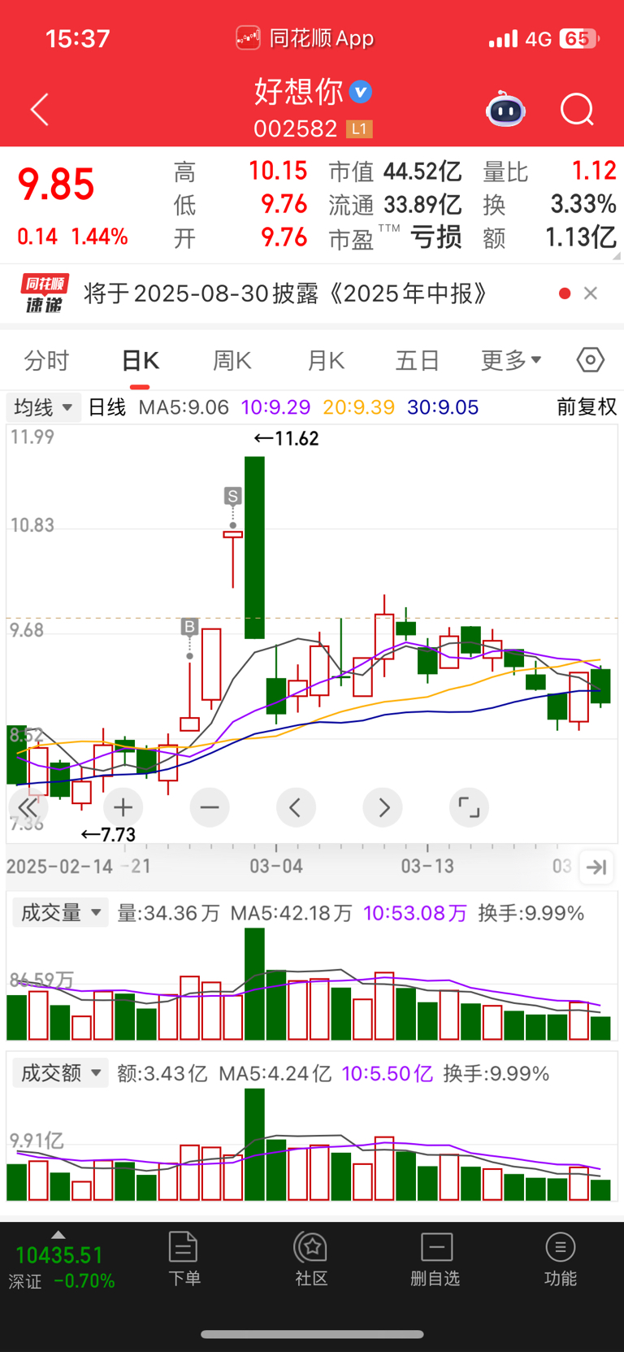Tap the current price 9.85

point(56,185)
